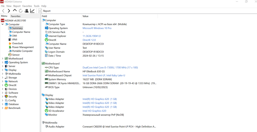Open the File menu

point(3,6)
